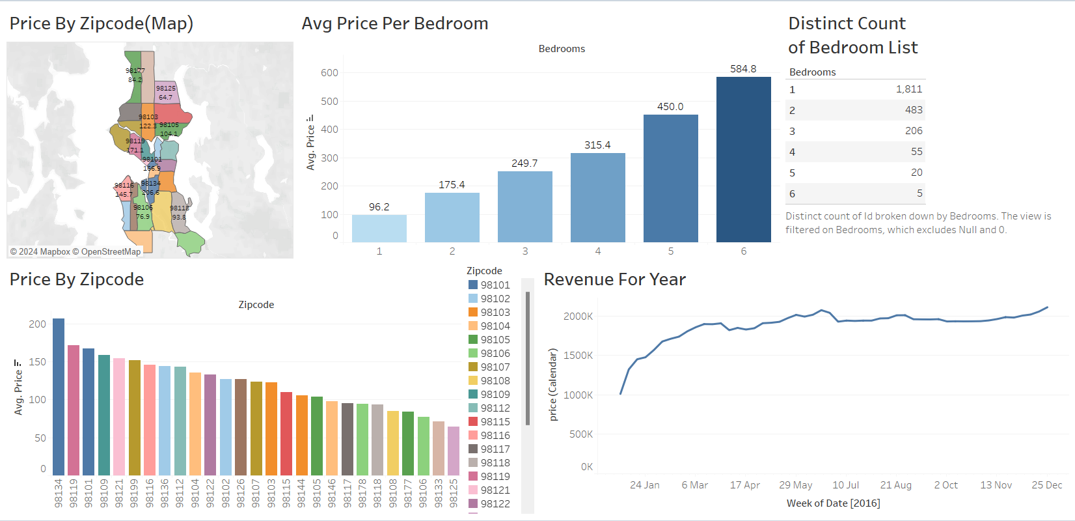Screen dimensions: 1075x521
Task: Select table row for 6 bedrooms with 5
Action: point(856,193)
